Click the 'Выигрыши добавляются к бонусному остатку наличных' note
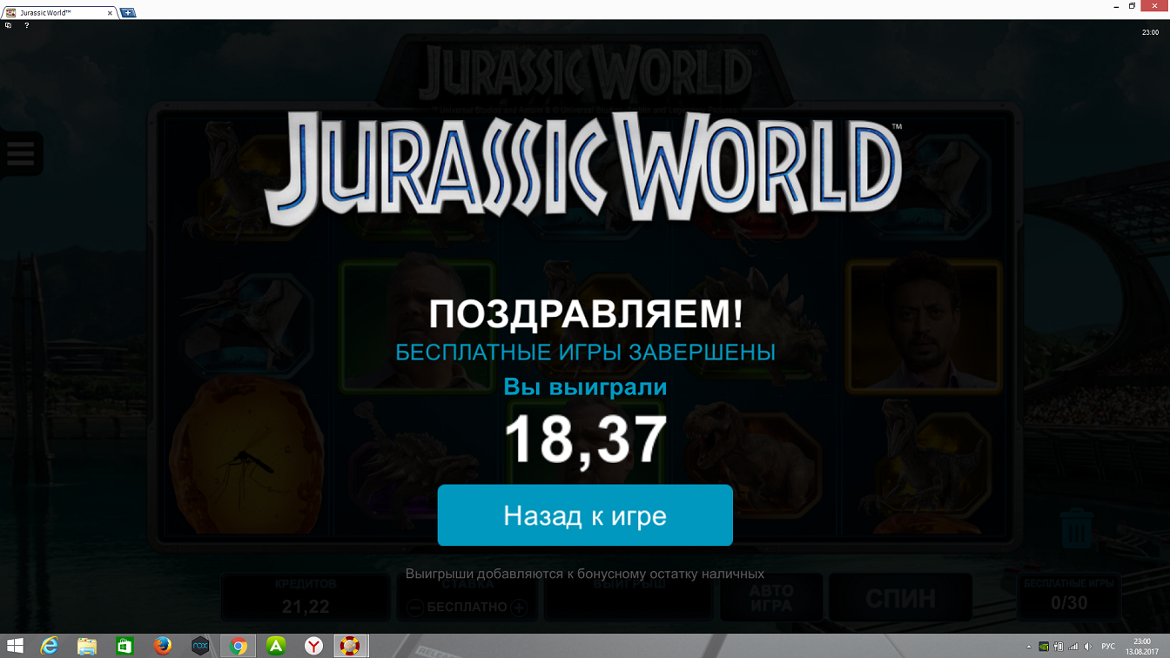1170x658 pixels. click(585, 574)
